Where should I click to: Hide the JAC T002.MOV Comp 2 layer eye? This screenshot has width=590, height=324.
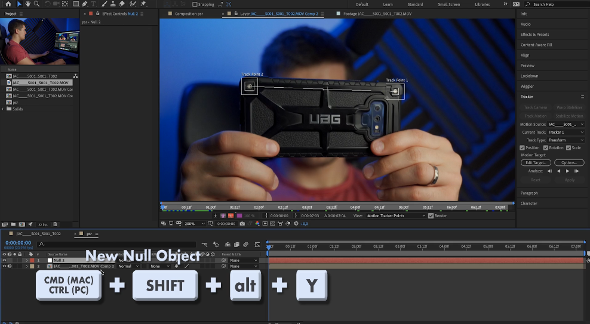coord(5,266)
